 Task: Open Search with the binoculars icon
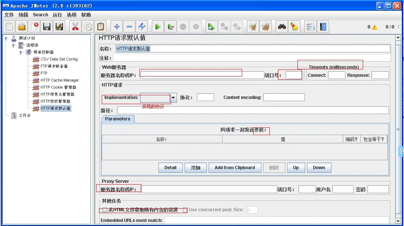[x=282, y=27]
